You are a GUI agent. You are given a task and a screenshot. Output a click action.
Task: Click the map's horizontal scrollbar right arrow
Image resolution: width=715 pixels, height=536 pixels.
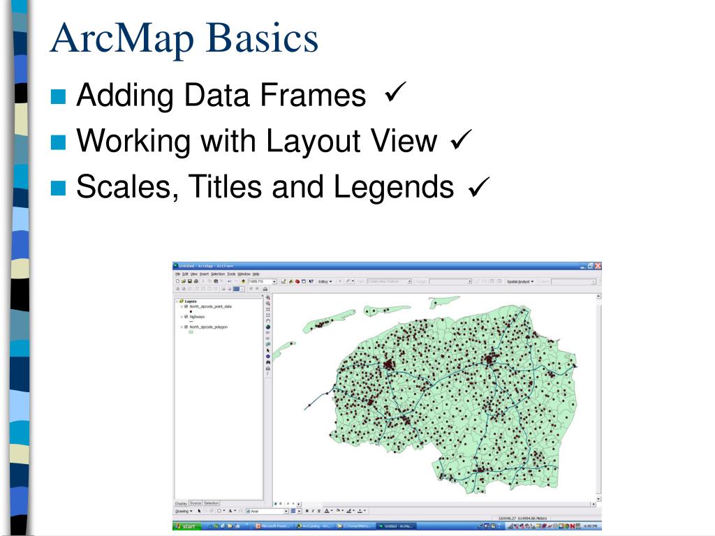[594, 504]
